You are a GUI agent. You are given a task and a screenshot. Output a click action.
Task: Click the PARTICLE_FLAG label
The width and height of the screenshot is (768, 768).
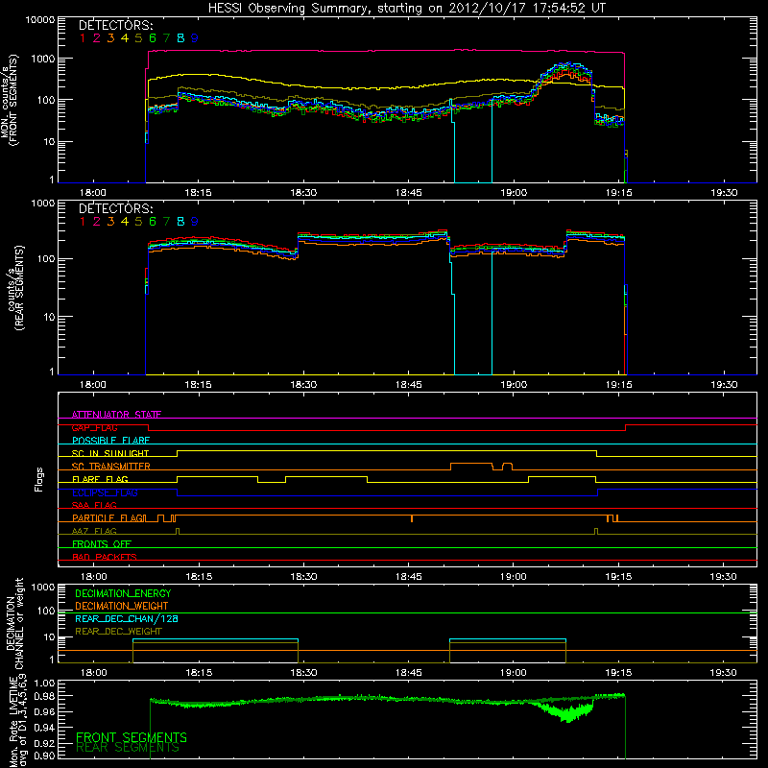(108, 518)
